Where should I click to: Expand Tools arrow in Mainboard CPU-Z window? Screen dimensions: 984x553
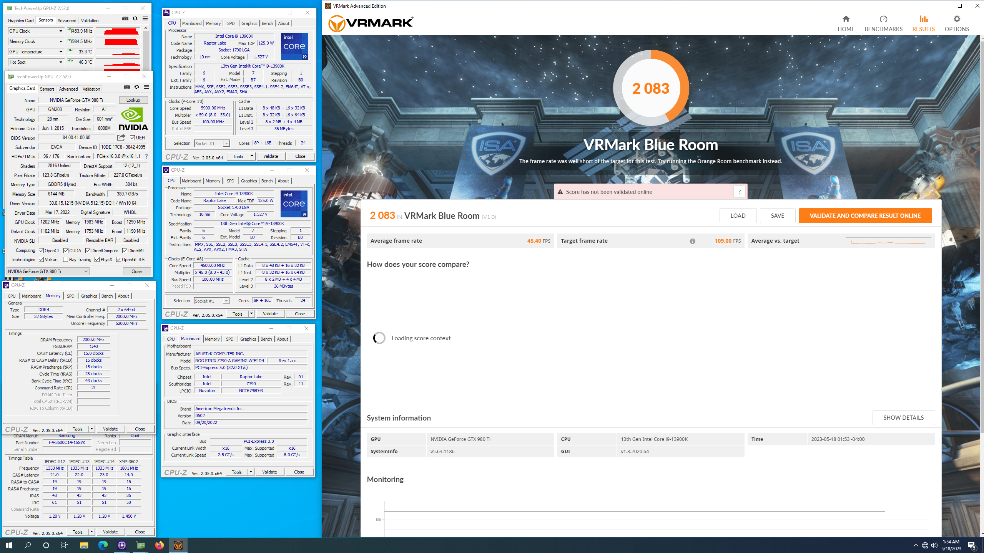click(251, 472)
